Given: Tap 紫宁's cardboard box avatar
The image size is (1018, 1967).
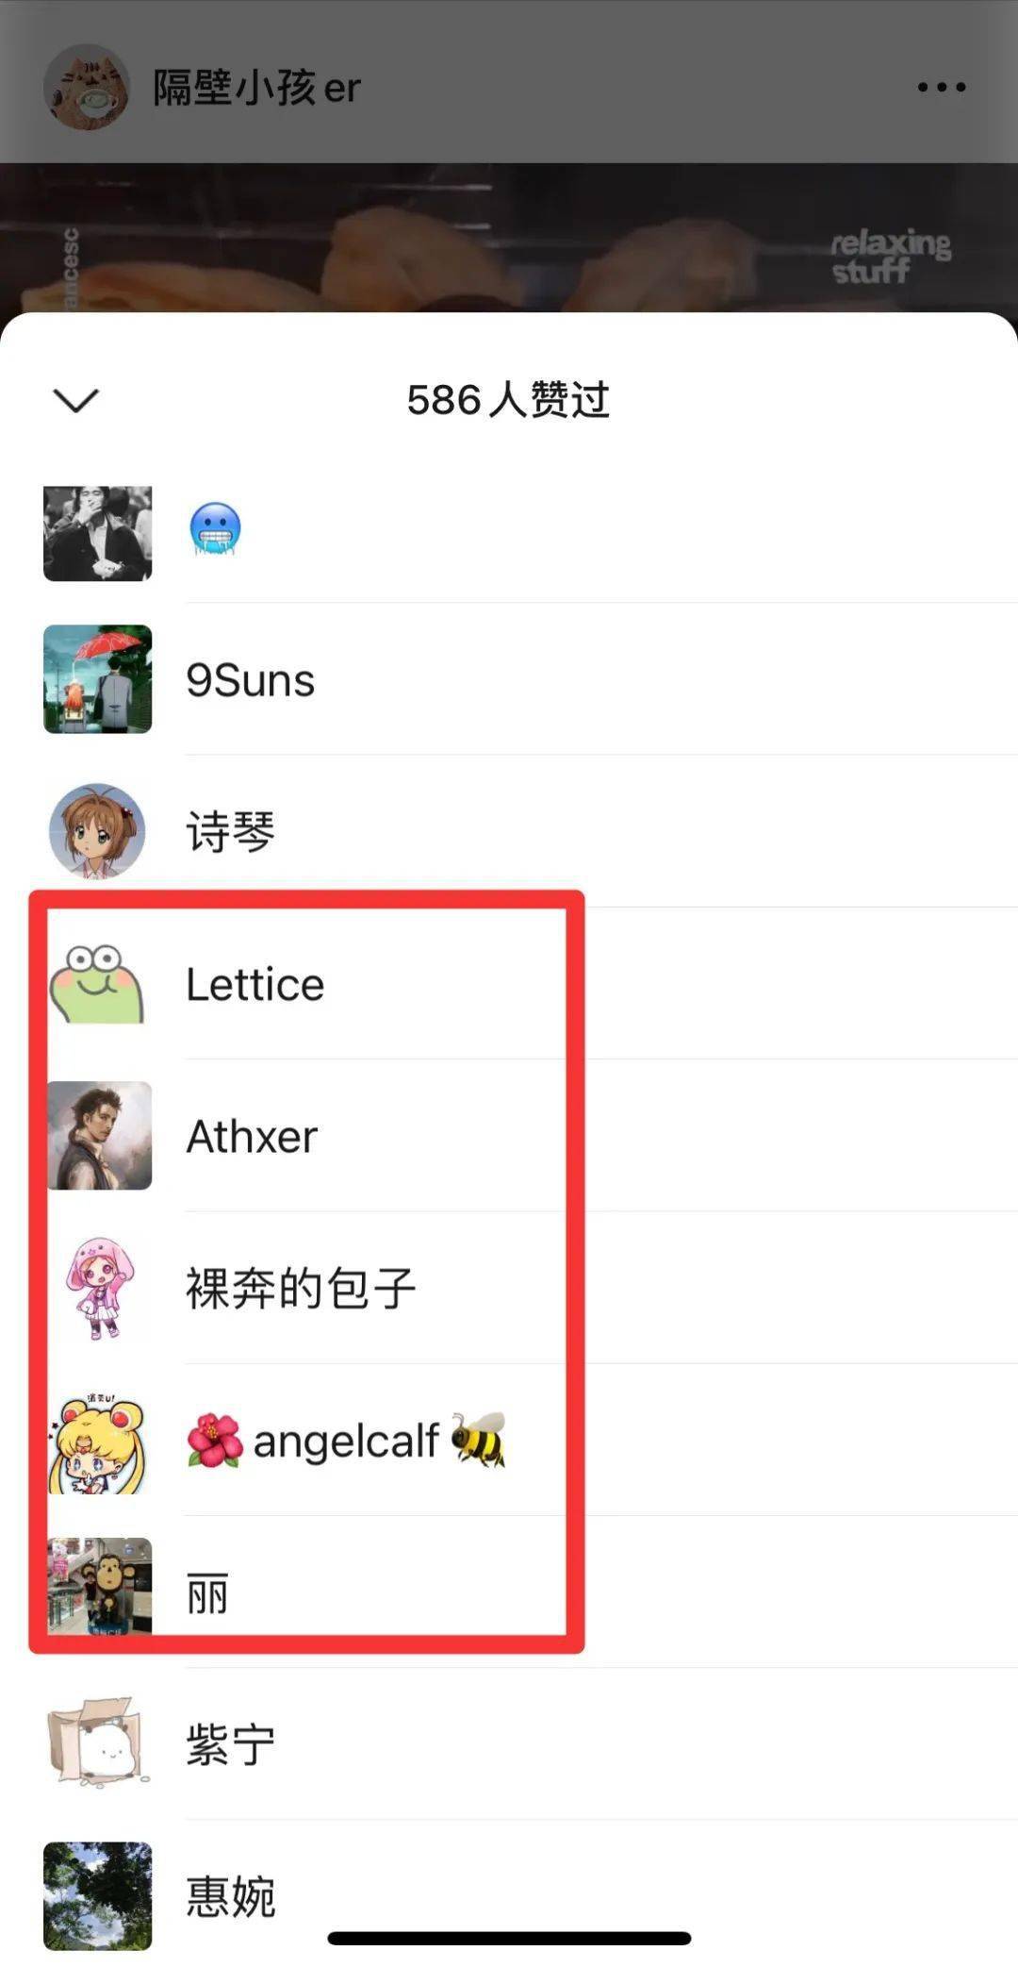Looking at the screenshot, I should (x=98, y=1743).
